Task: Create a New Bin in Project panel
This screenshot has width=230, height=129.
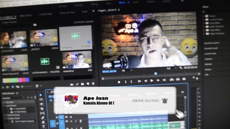Action: click(x=82, y=84)
